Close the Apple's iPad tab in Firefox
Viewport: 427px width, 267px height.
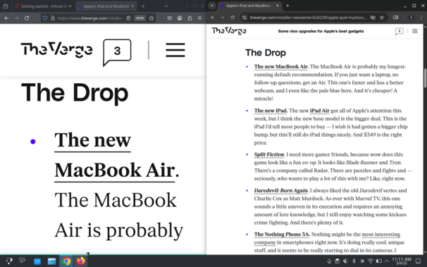[132, 6]
